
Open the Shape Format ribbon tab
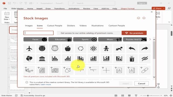[128, 8]
